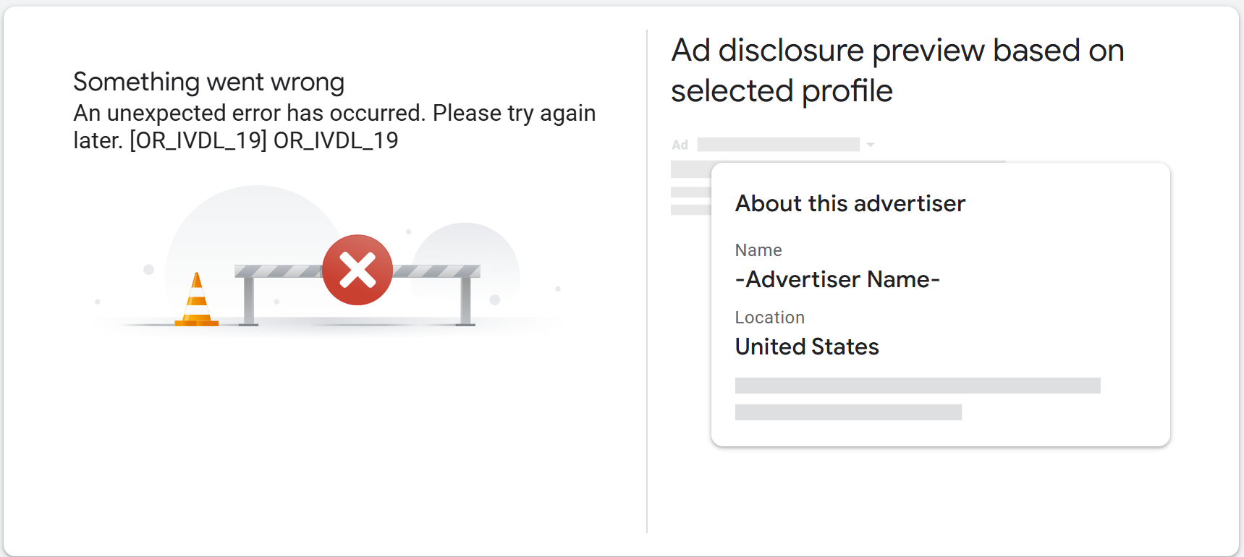Select the 'Something went wrong' heading
This screenshot has height=557, width=1244.
click(208, 82)
